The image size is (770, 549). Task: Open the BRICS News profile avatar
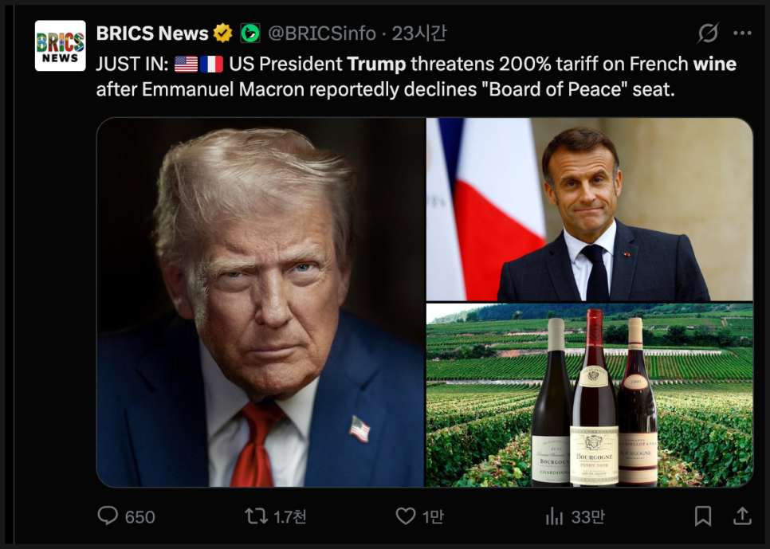[60, 45]
